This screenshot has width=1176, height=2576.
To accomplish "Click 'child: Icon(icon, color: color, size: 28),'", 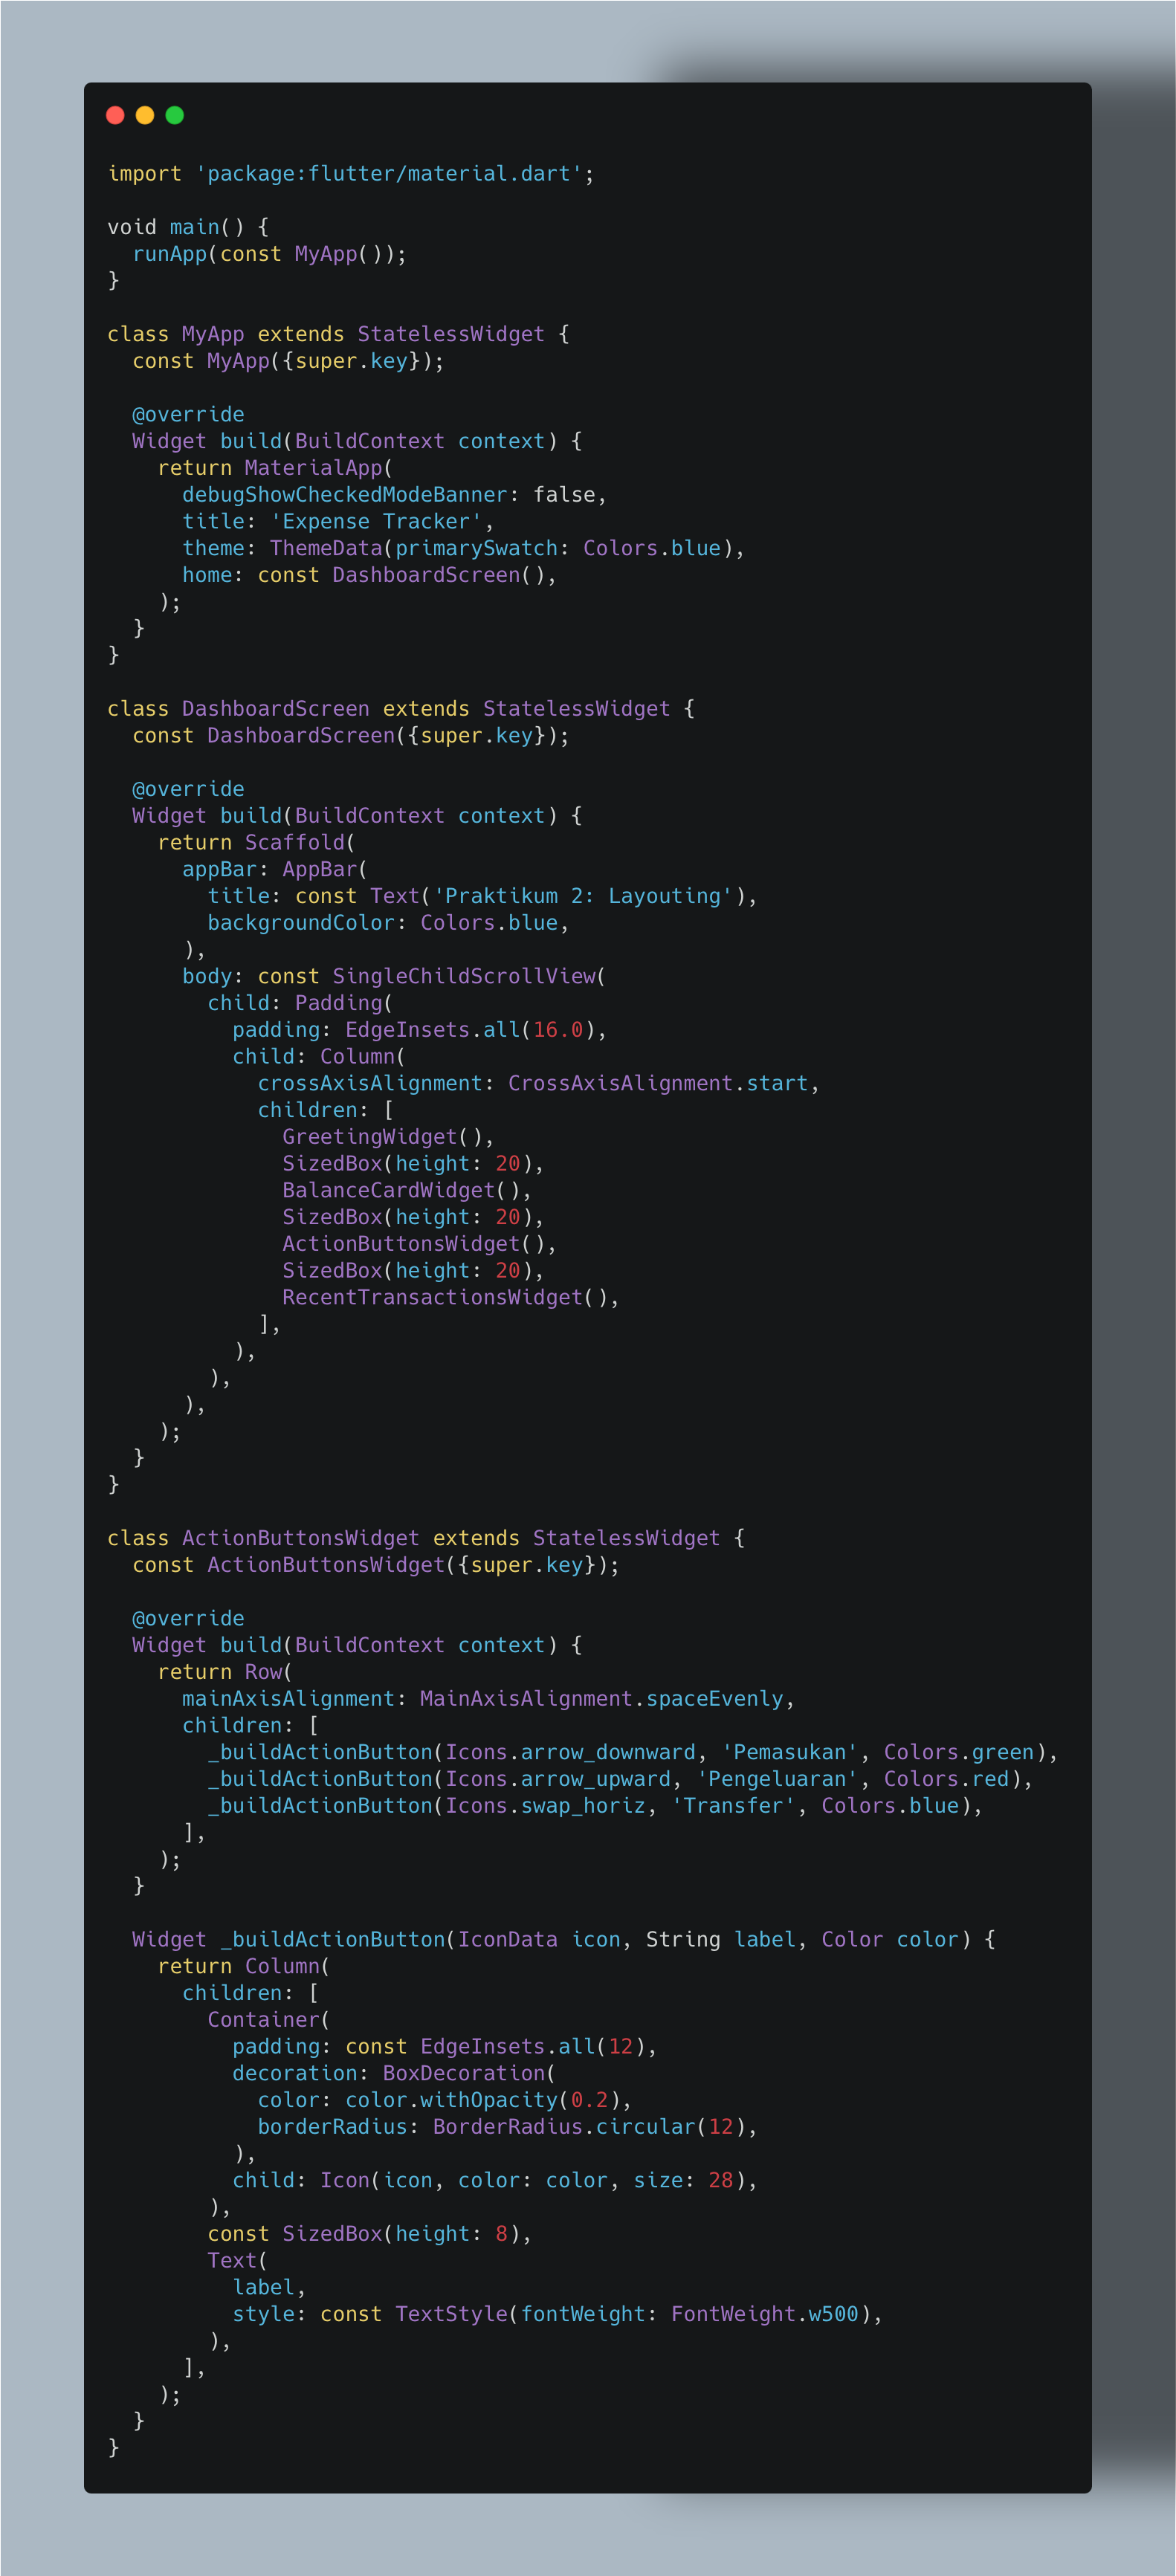I will (x=494, y=2181).
